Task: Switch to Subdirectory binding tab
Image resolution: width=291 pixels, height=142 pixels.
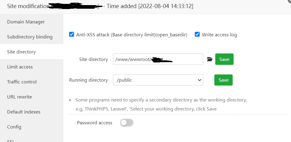Action: pos(30,37)
